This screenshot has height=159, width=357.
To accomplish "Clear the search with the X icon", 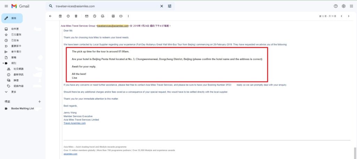I will pos(162,6).
